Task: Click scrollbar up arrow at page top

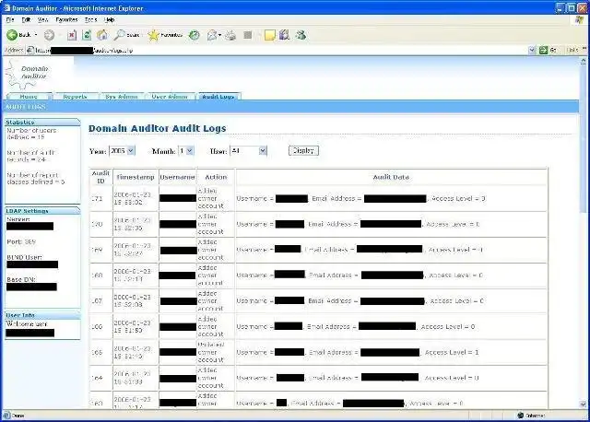Action: pos(584,61)
